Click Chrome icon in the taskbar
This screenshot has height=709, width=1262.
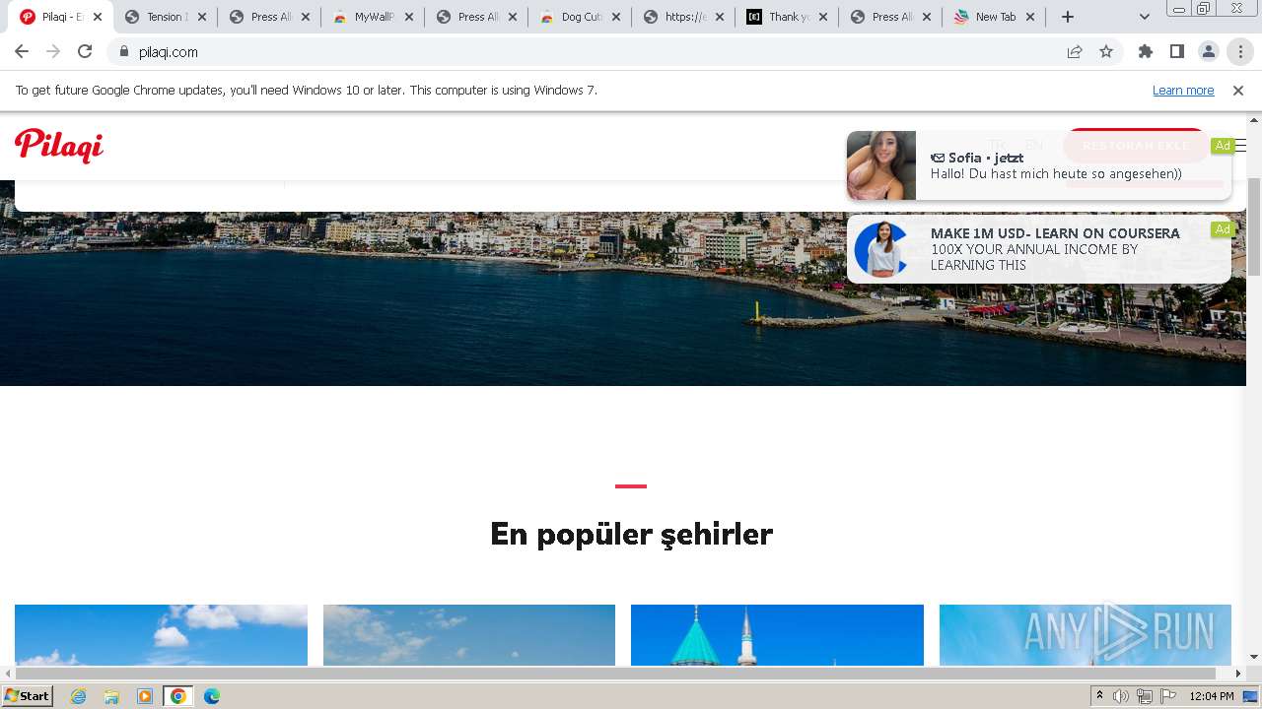point(178,696)
